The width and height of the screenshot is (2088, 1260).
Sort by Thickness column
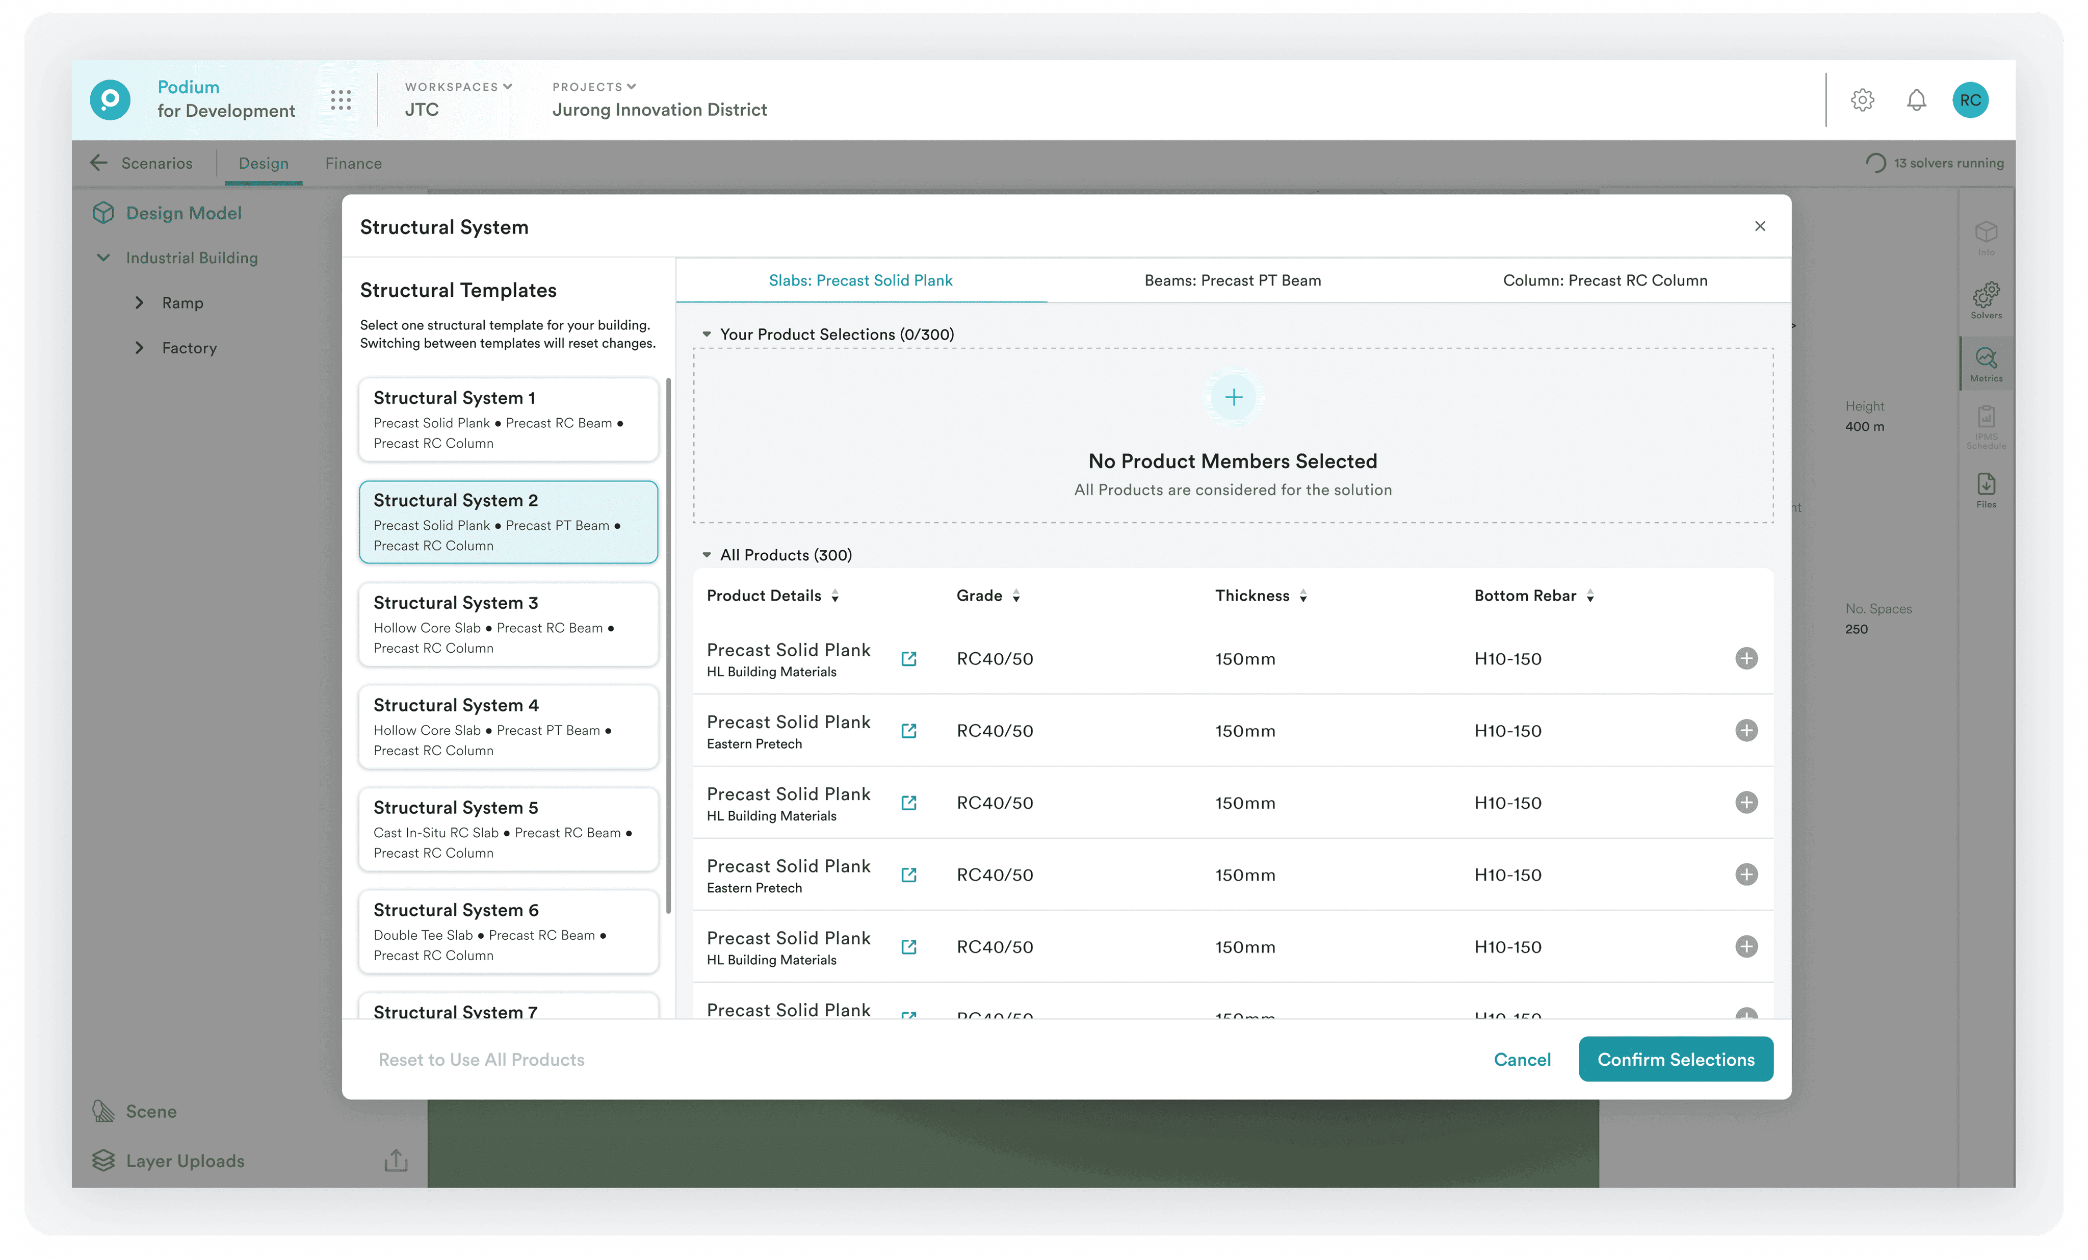1303,596
